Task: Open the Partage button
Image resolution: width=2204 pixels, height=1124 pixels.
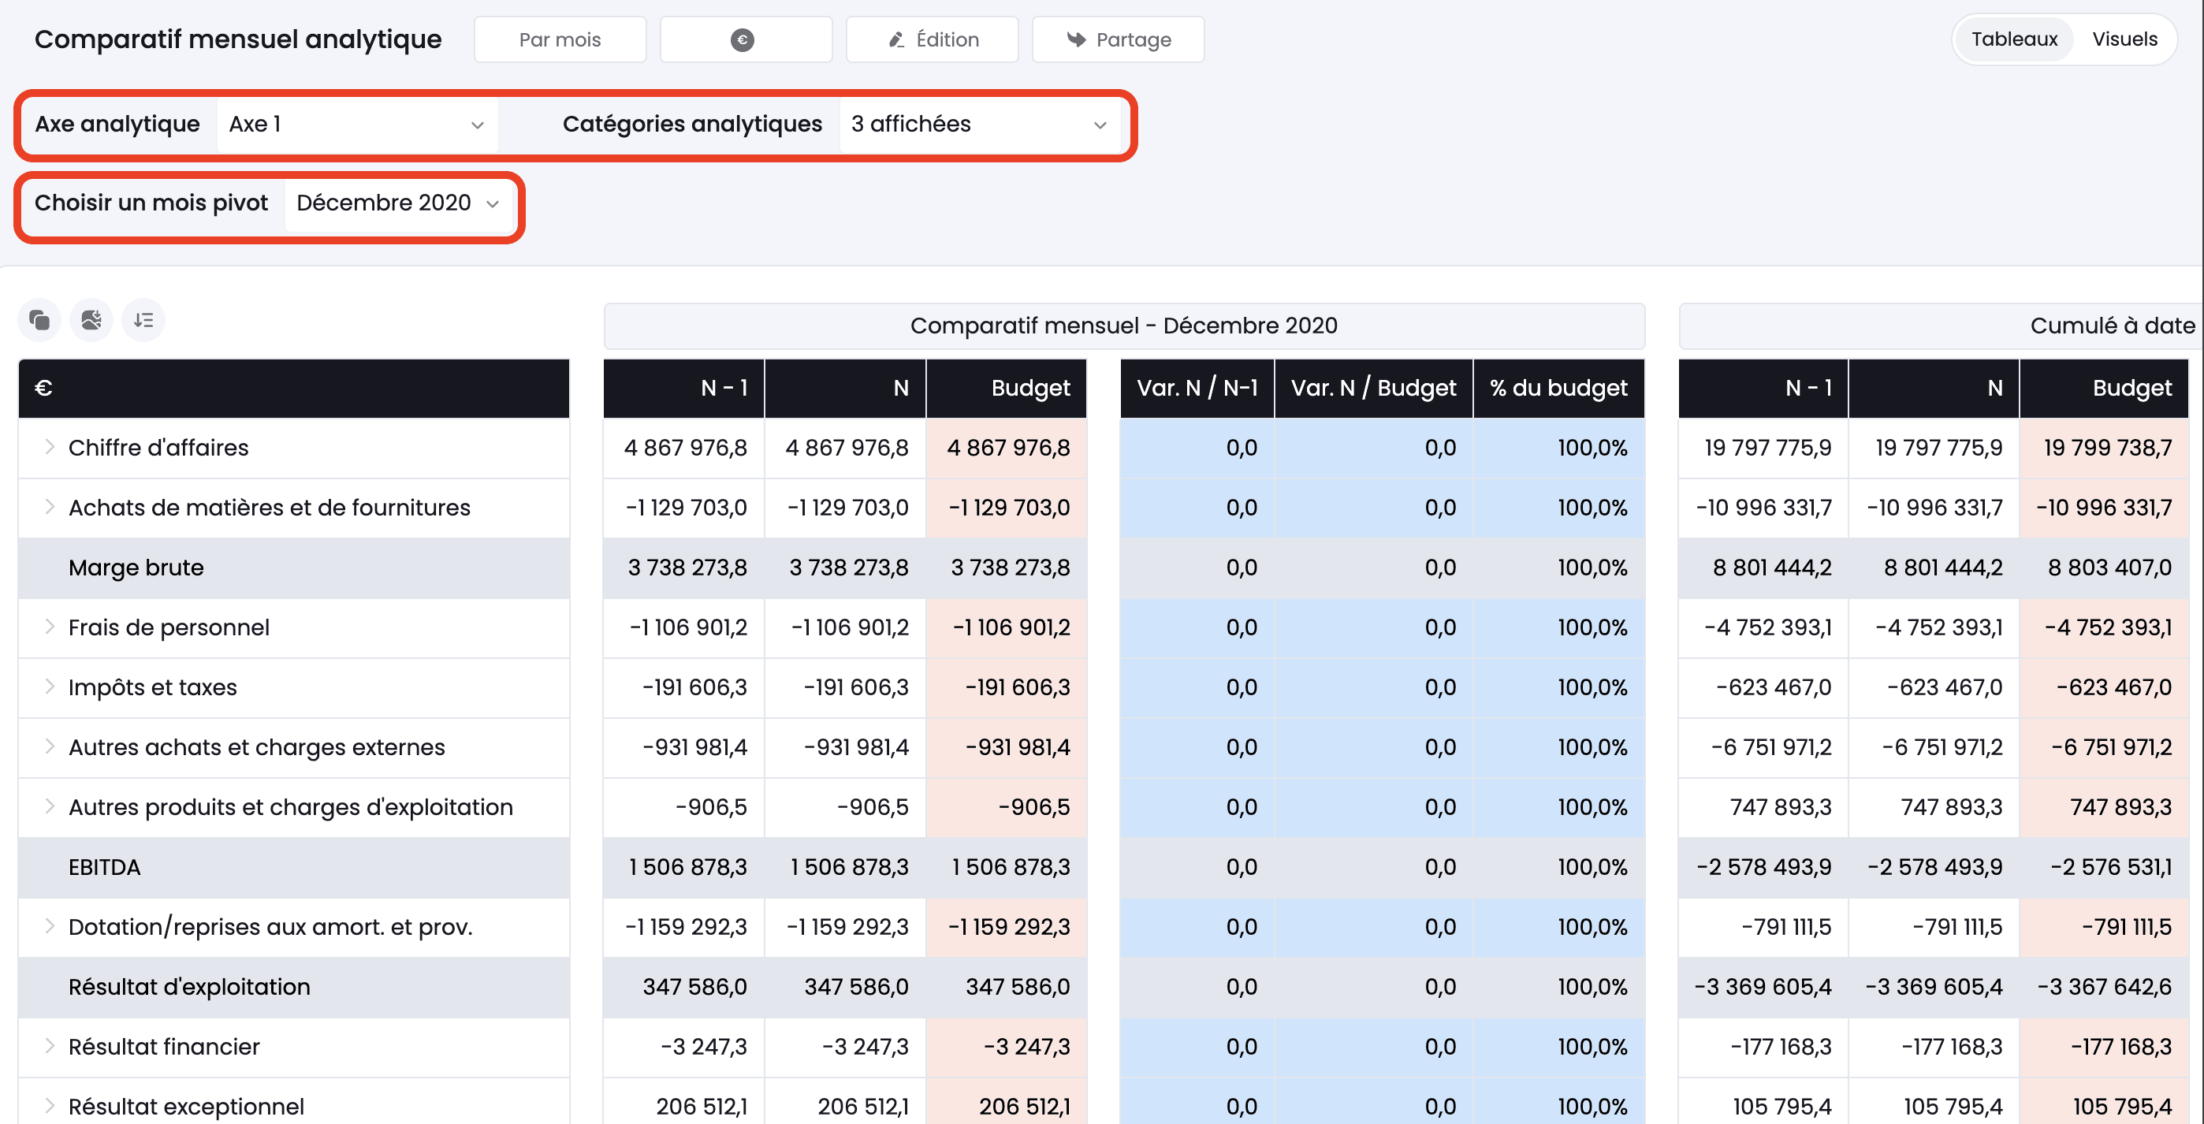Action: pos(1119,39)
